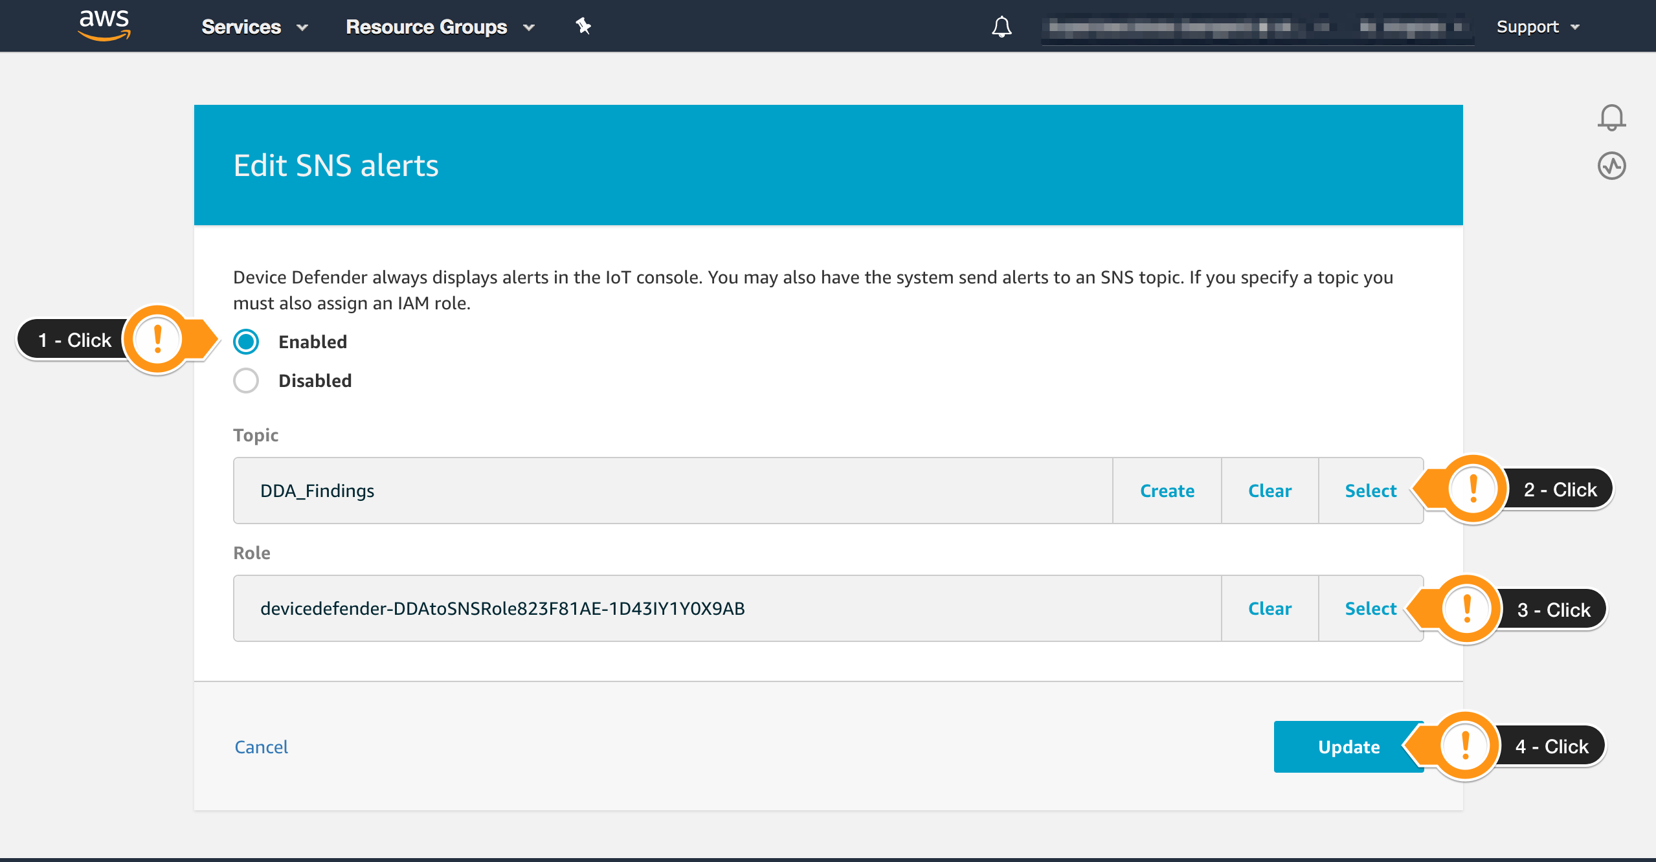Click the Update button
The width and height of the screenshot is (1656, 862).
coord(1348,747)
